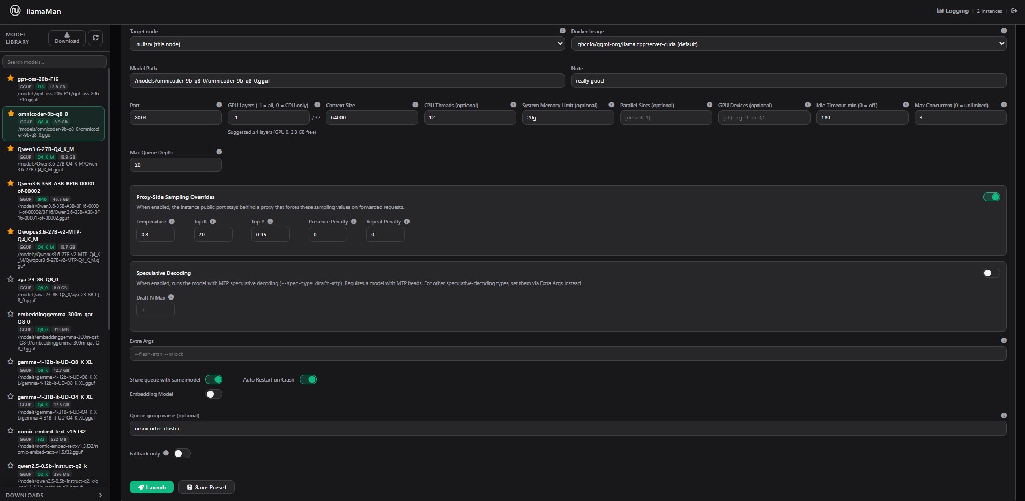The width and height of the screenshot is (1025, 501).
Task: Unstar the gpt-oss-20b-F16 model
Action: click(x=10, y=78)
